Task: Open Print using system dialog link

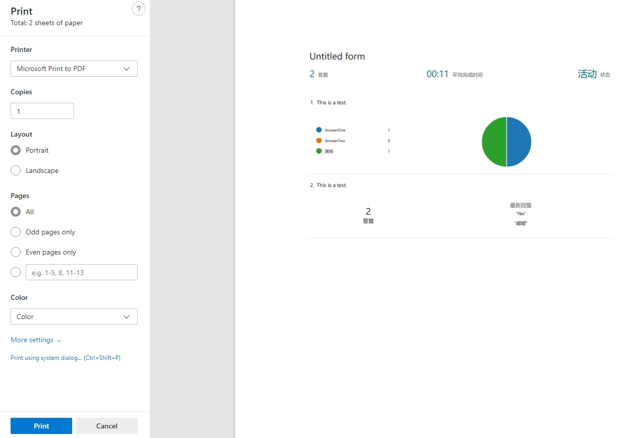Action: [x=66, y=358]
